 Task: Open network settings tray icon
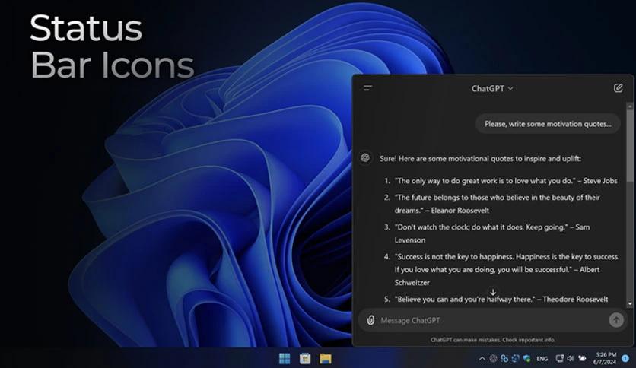560,359
